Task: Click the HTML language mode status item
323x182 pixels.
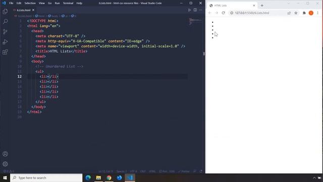Action: point(152,171)
